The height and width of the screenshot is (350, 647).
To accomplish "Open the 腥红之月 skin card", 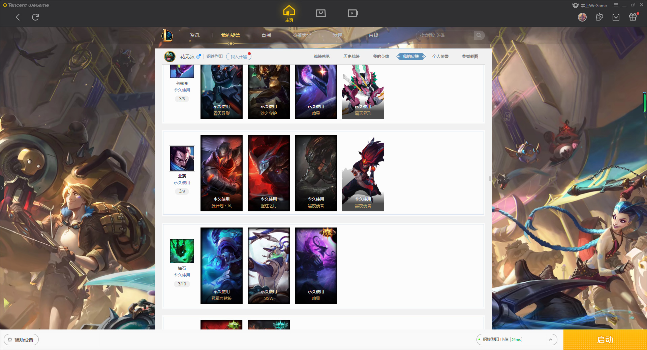I will pyautogui.click(x=269, y=173).
